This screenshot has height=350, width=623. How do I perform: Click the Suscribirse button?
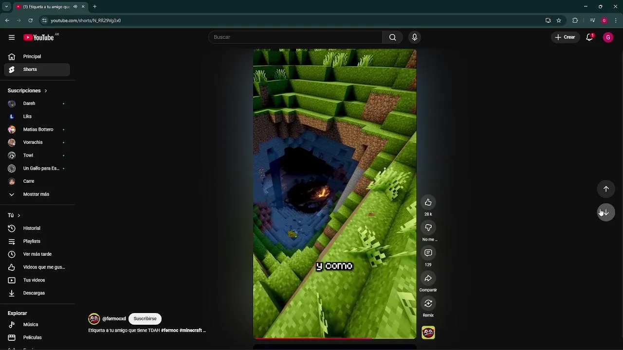pyautogui.click(x=145, y=319)
